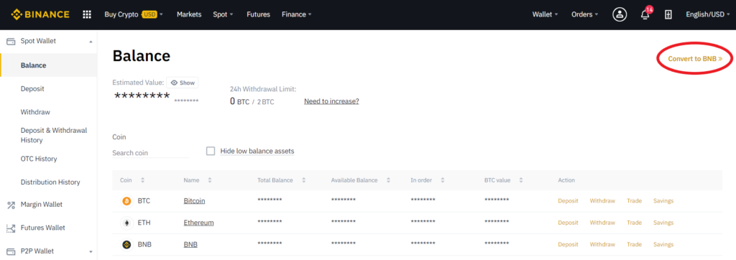Image resolution: width=736 pixels, height=260 pixels.
Task: Click the Ethereum name link
Action: click(x=198, y=223)
